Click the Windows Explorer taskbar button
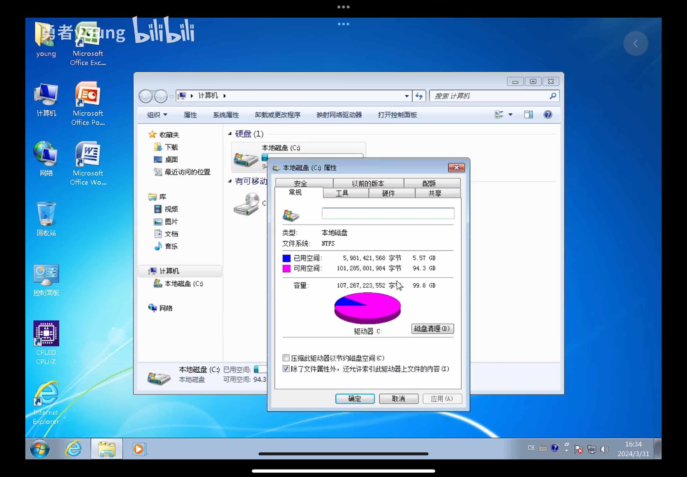Screen dimensions: 687x477 click(107, 448)
